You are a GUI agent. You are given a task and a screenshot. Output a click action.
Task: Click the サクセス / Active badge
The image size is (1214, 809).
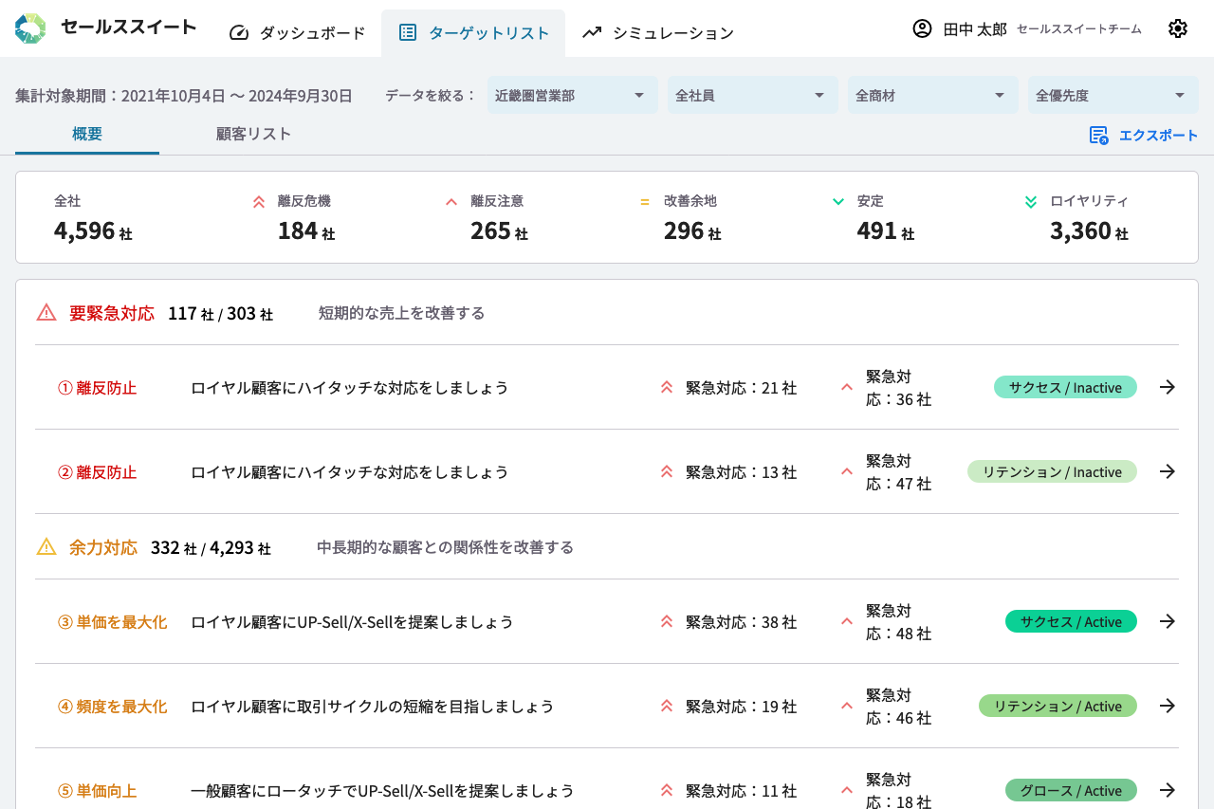coord(1071,621)
